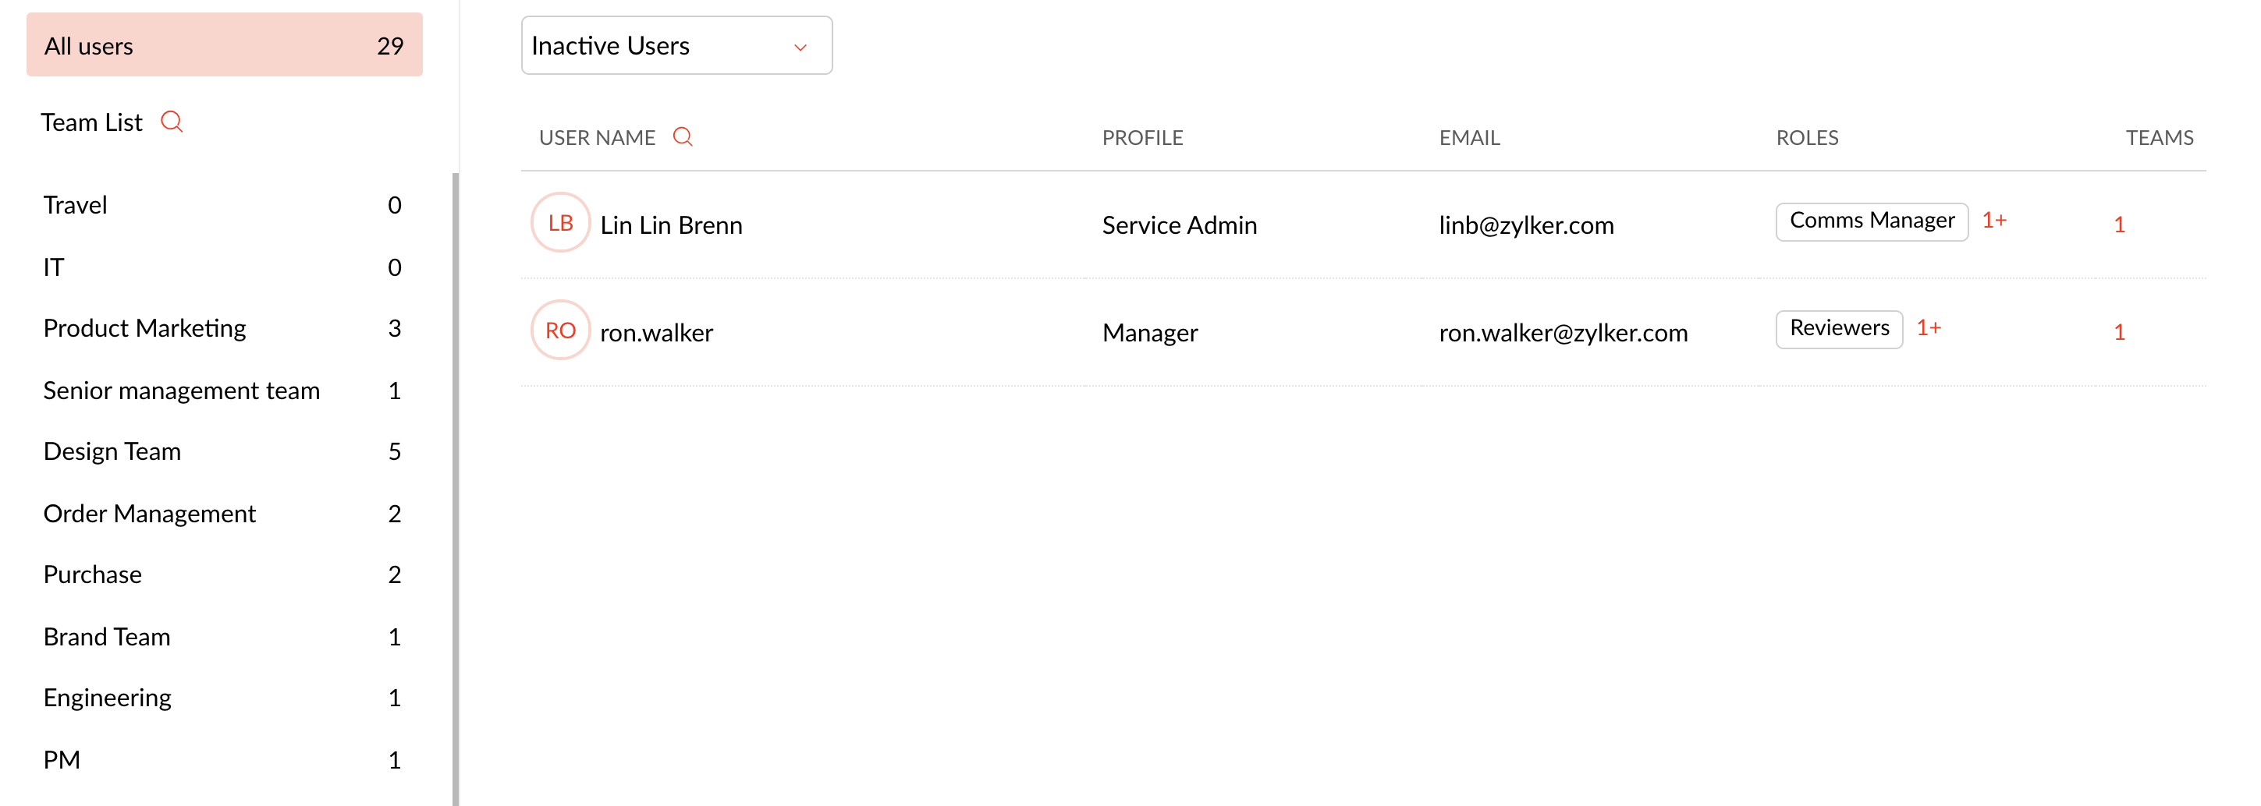The width and height of the screenshot is (2261, 806).
Task: Click the Travel team entry
Action: 76,205
